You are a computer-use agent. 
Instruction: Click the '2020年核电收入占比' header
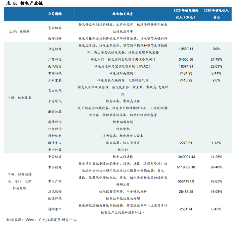[x=216, y=14]
